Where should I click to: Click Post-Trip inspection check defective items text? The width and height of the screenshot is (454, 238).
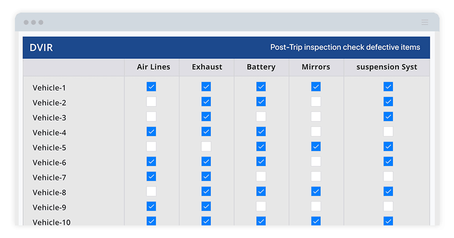click(x=345, y=47)
